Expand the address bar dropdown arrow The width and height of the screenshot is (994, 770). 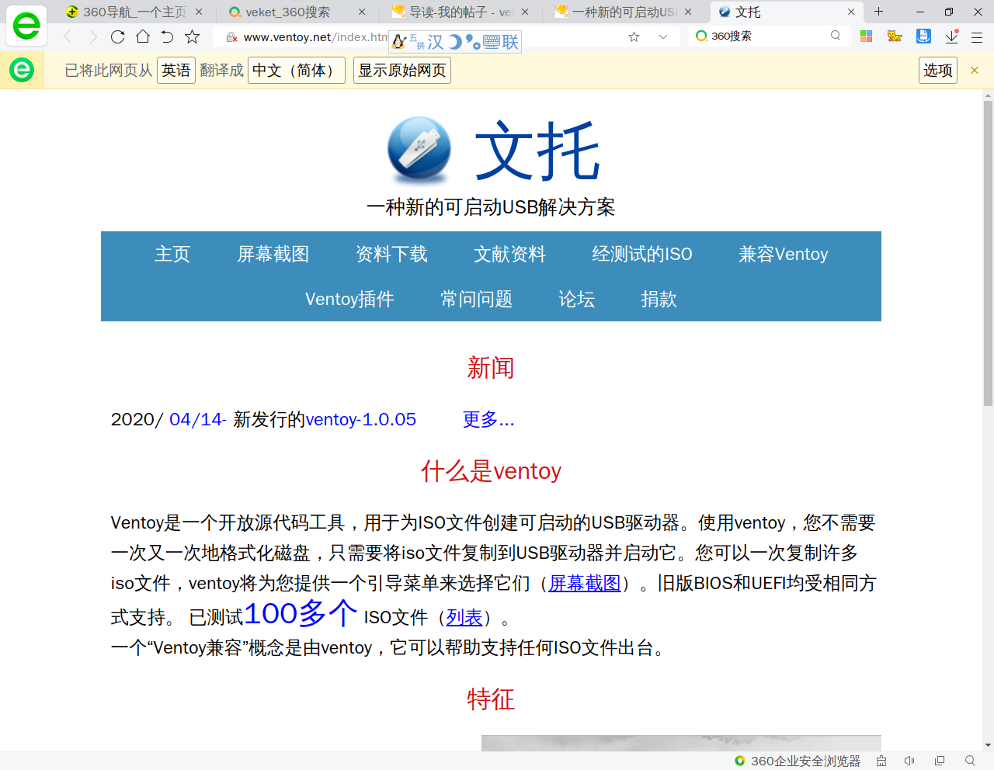coord(662,36)
